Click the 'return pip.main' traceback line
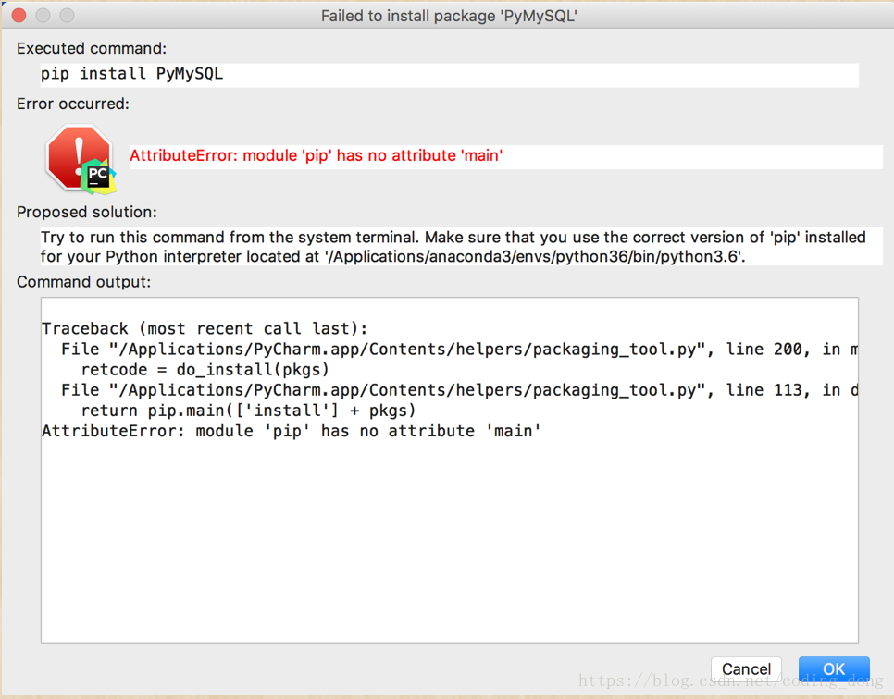Viewport: 894px width, 699px height. tap(248, 411)
